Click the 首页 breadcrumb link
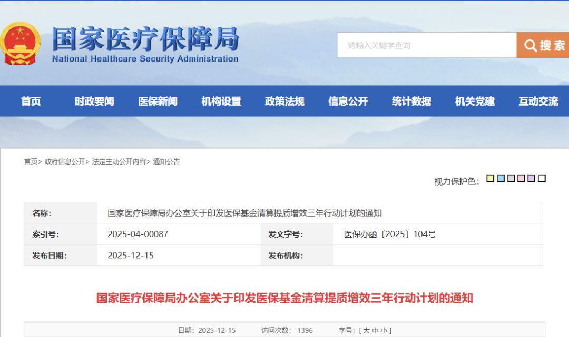Screen dimensions: 569x337 (x=31, y=161)
